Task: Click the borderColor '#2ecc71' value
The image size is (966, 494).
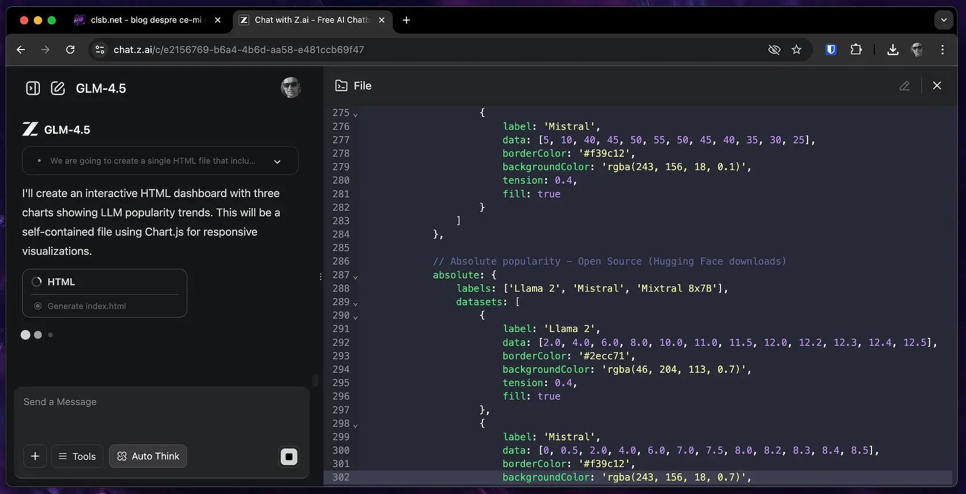Action: click(607, 356)
